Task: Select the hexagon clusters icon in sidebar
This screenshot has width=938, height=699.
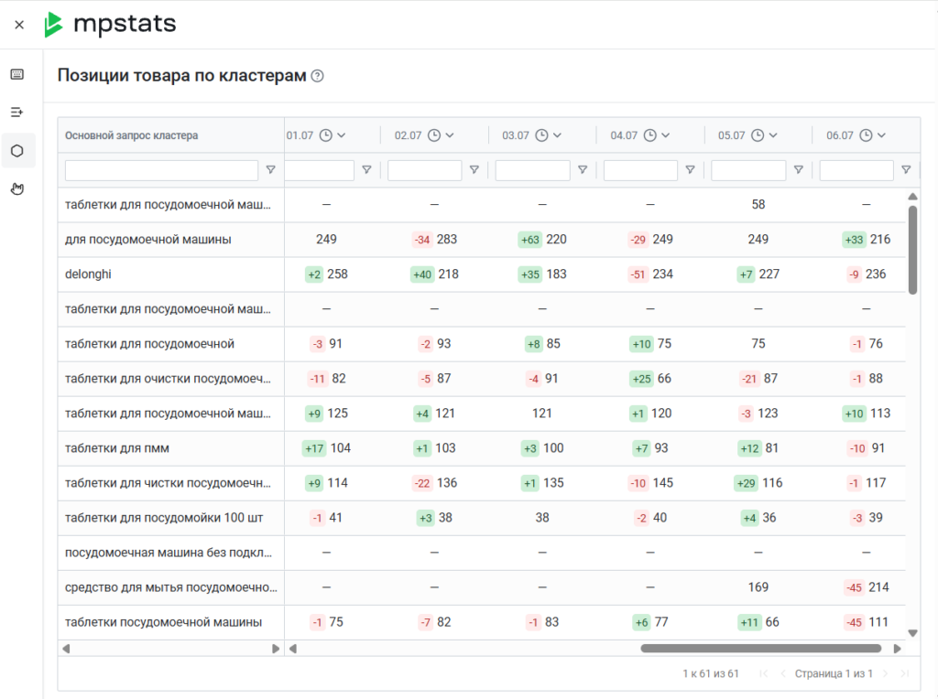Action: [17, 151]
